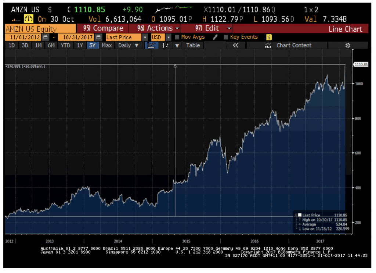This screenshot has height=273, width=376.
Task: Select the 6M range tab
Action: click(51, 45)
